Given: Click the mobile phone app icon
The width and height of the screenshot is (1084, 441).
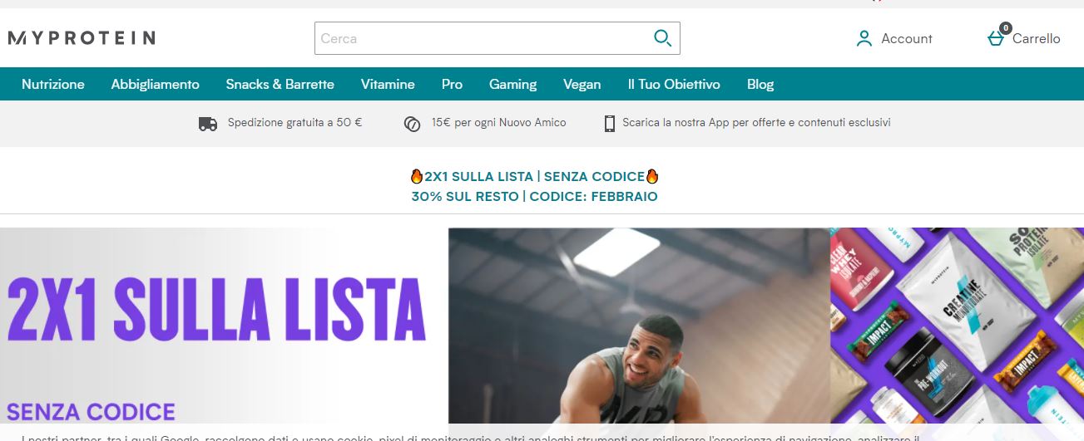Looking at the screenshot, I should (x=610, y=124).
